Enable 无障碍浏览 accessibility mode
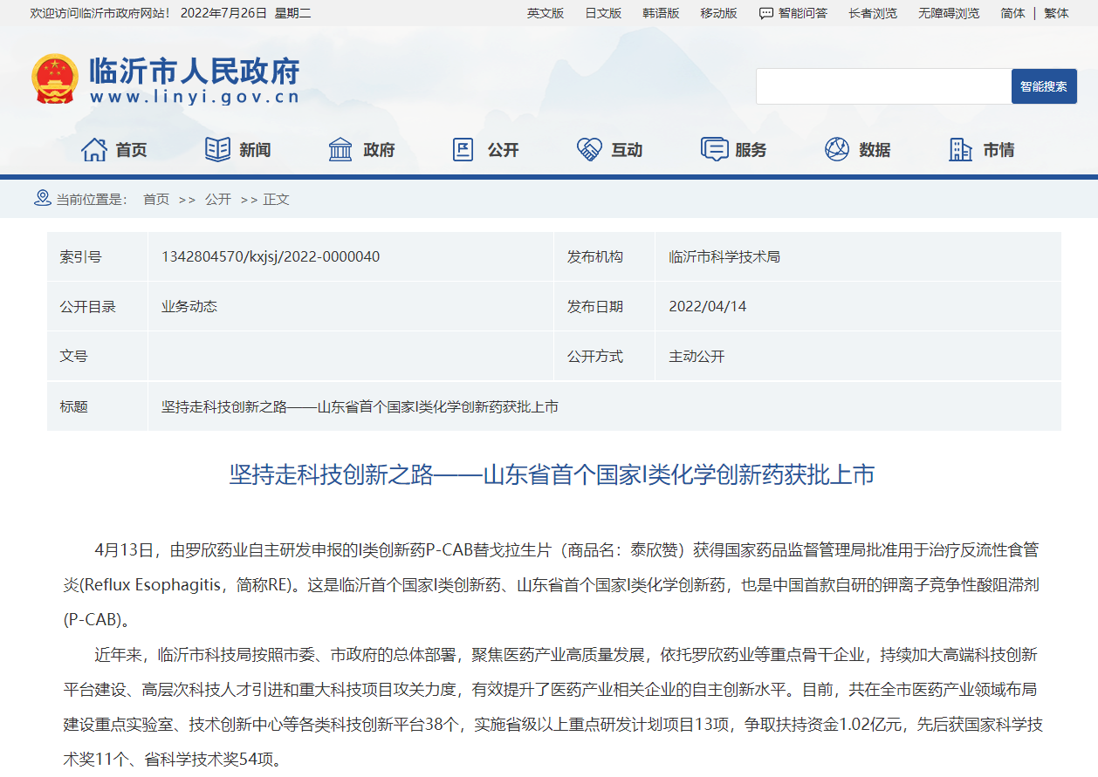 (x=949, y=13)
